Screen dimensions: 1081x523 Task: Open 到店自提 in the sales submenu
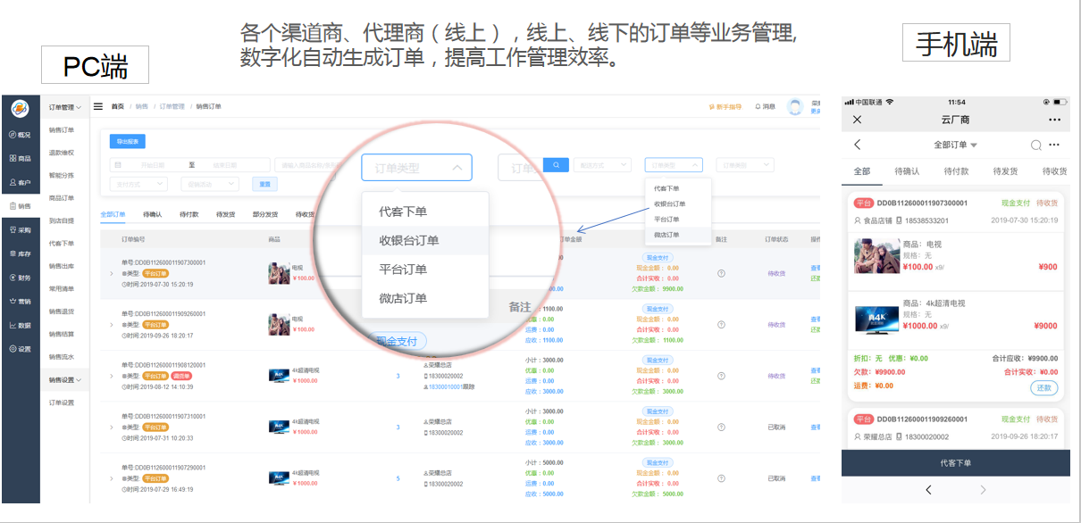point(62,220)
